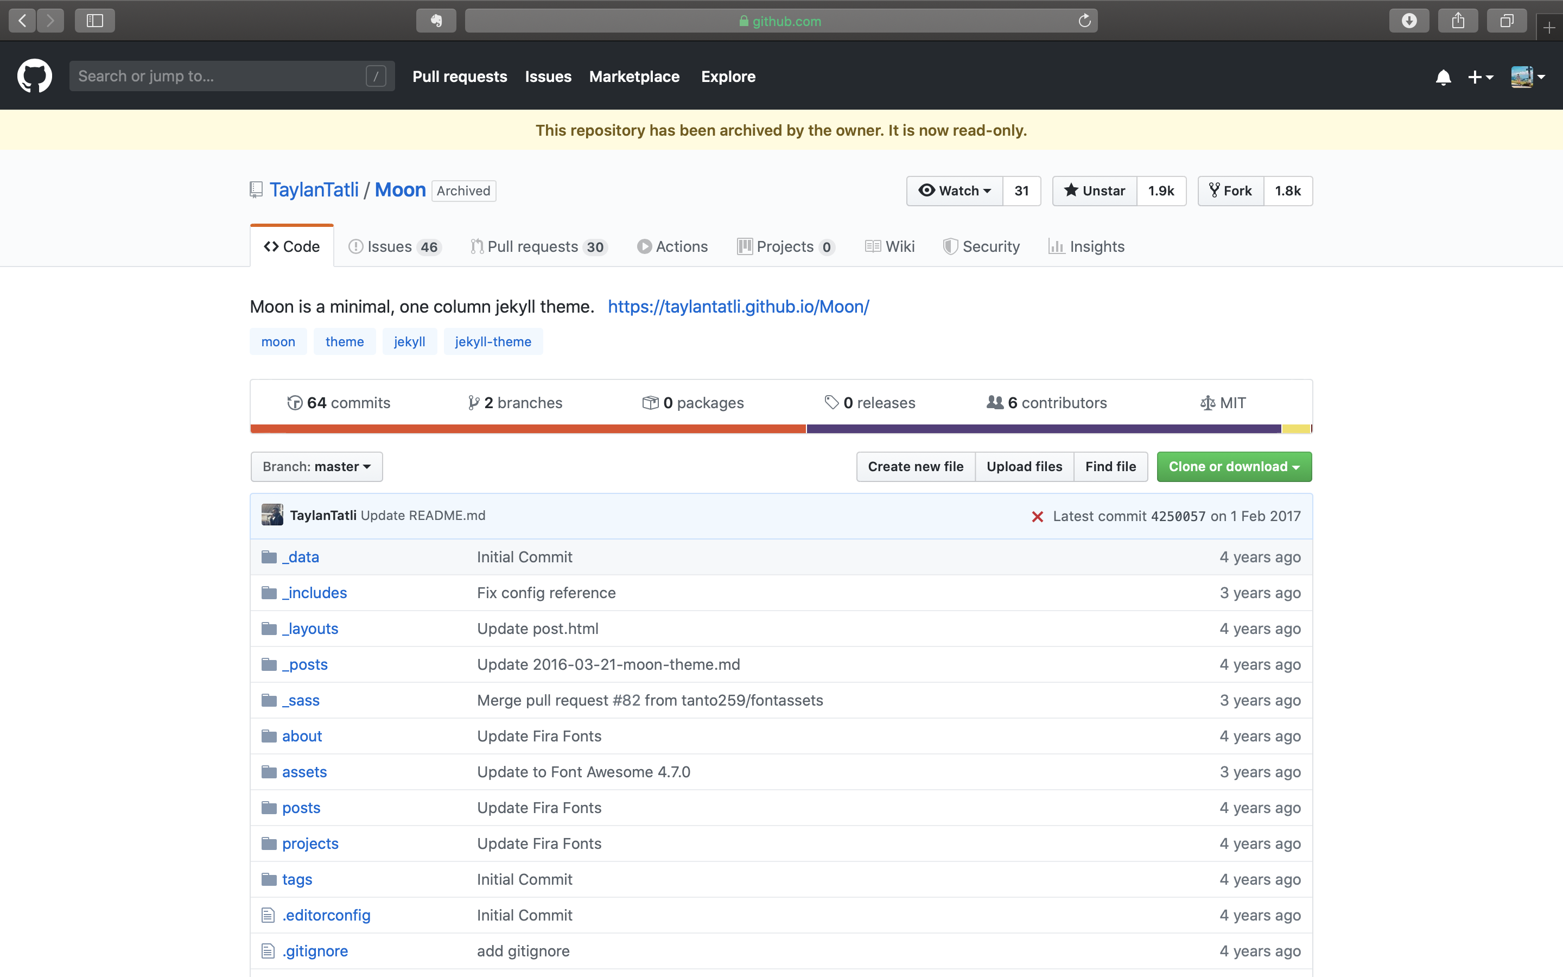Expand the plus create-new menu
This screenshot has width=1563, height=977.
1479,77
